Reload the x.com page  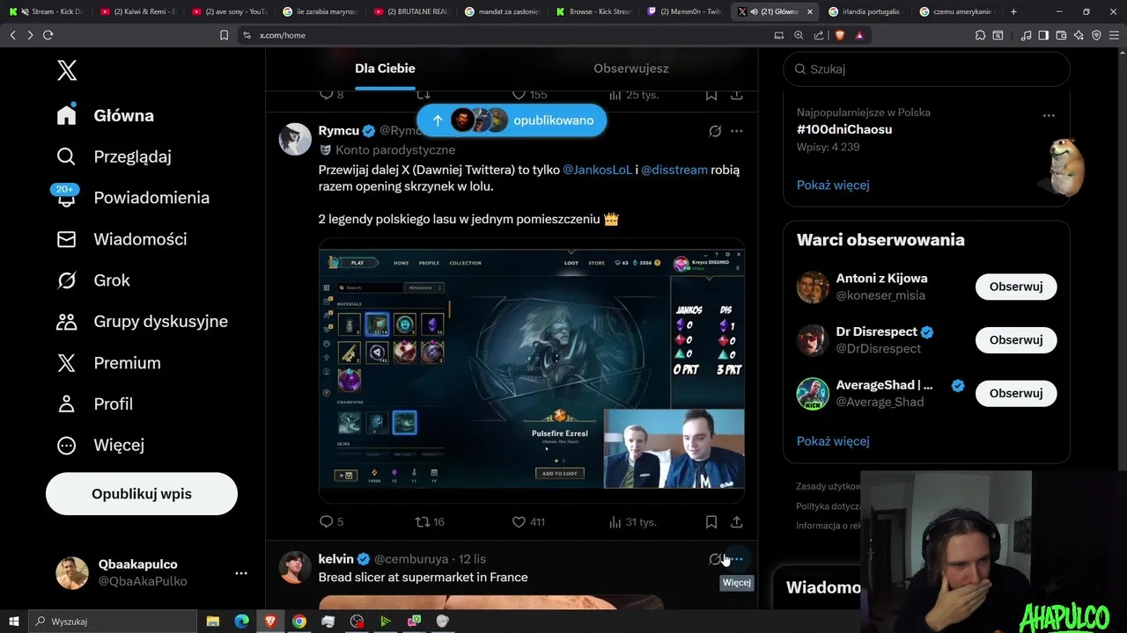pyautogui.click(x=48, y=35)
